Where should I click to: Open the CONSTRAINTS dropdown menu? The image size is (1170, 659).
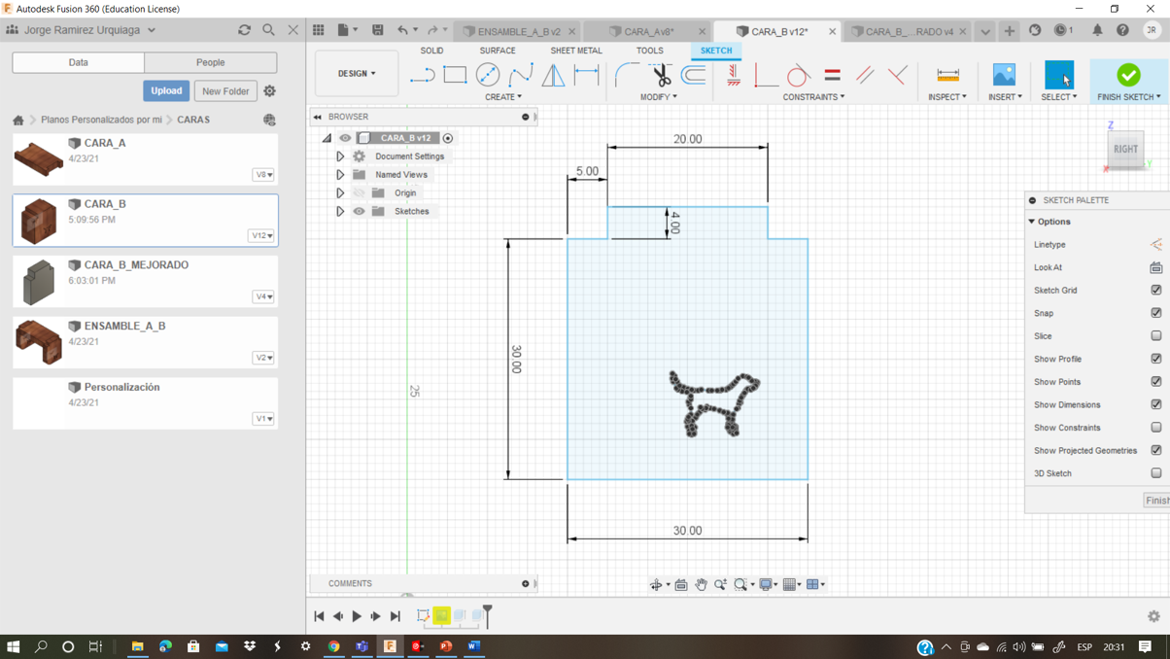click(x=813, y=97)
